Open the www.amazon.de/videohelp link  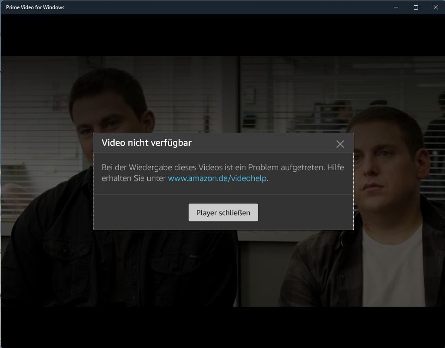[x=217, y=178]
